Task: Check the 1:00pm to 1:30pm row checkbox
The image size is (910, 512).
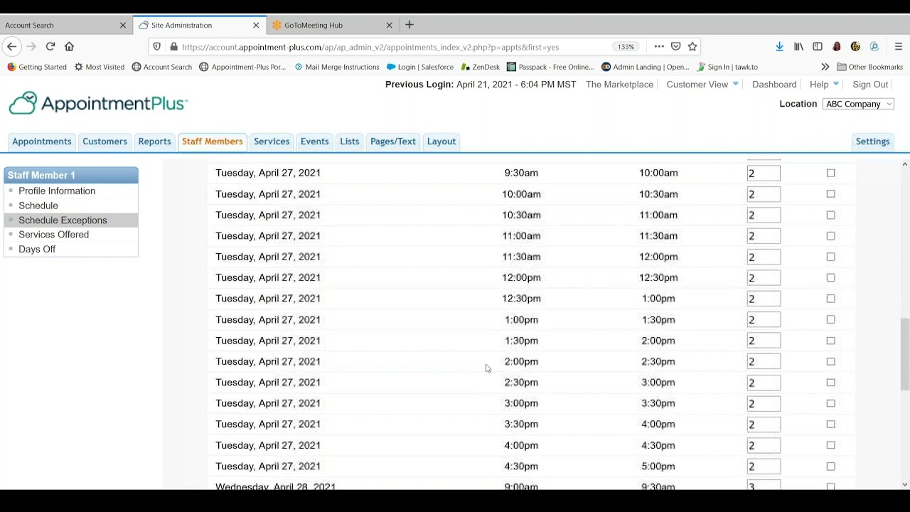Action: pos(830,319)
